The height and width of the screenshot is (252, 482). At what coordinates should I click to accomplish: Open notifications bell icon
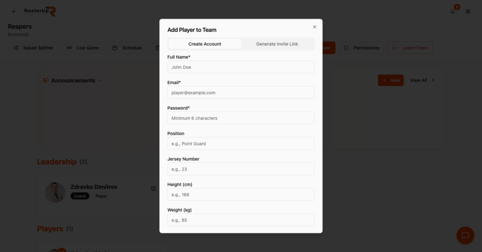click(x=452, y=11)
